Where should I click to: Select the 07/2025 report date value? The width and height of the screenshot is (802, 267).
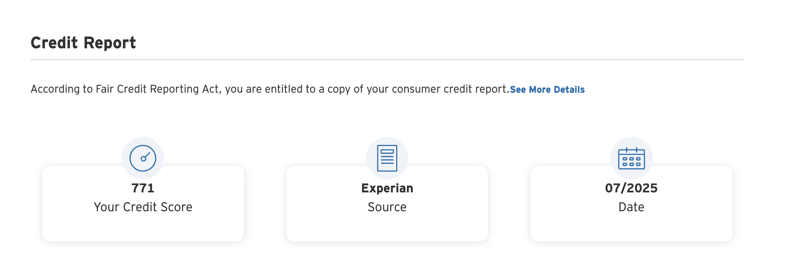point(631,188)
